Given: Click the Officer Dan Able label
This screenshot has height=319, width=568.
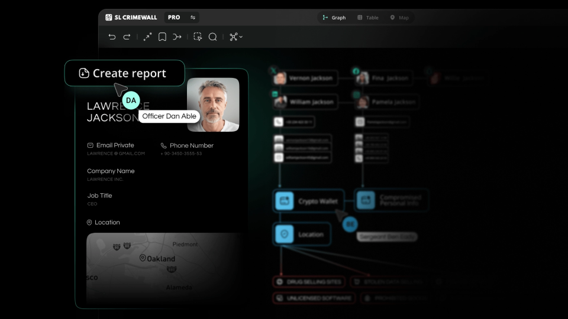Looking at the screenshot, I should (169, 116).
